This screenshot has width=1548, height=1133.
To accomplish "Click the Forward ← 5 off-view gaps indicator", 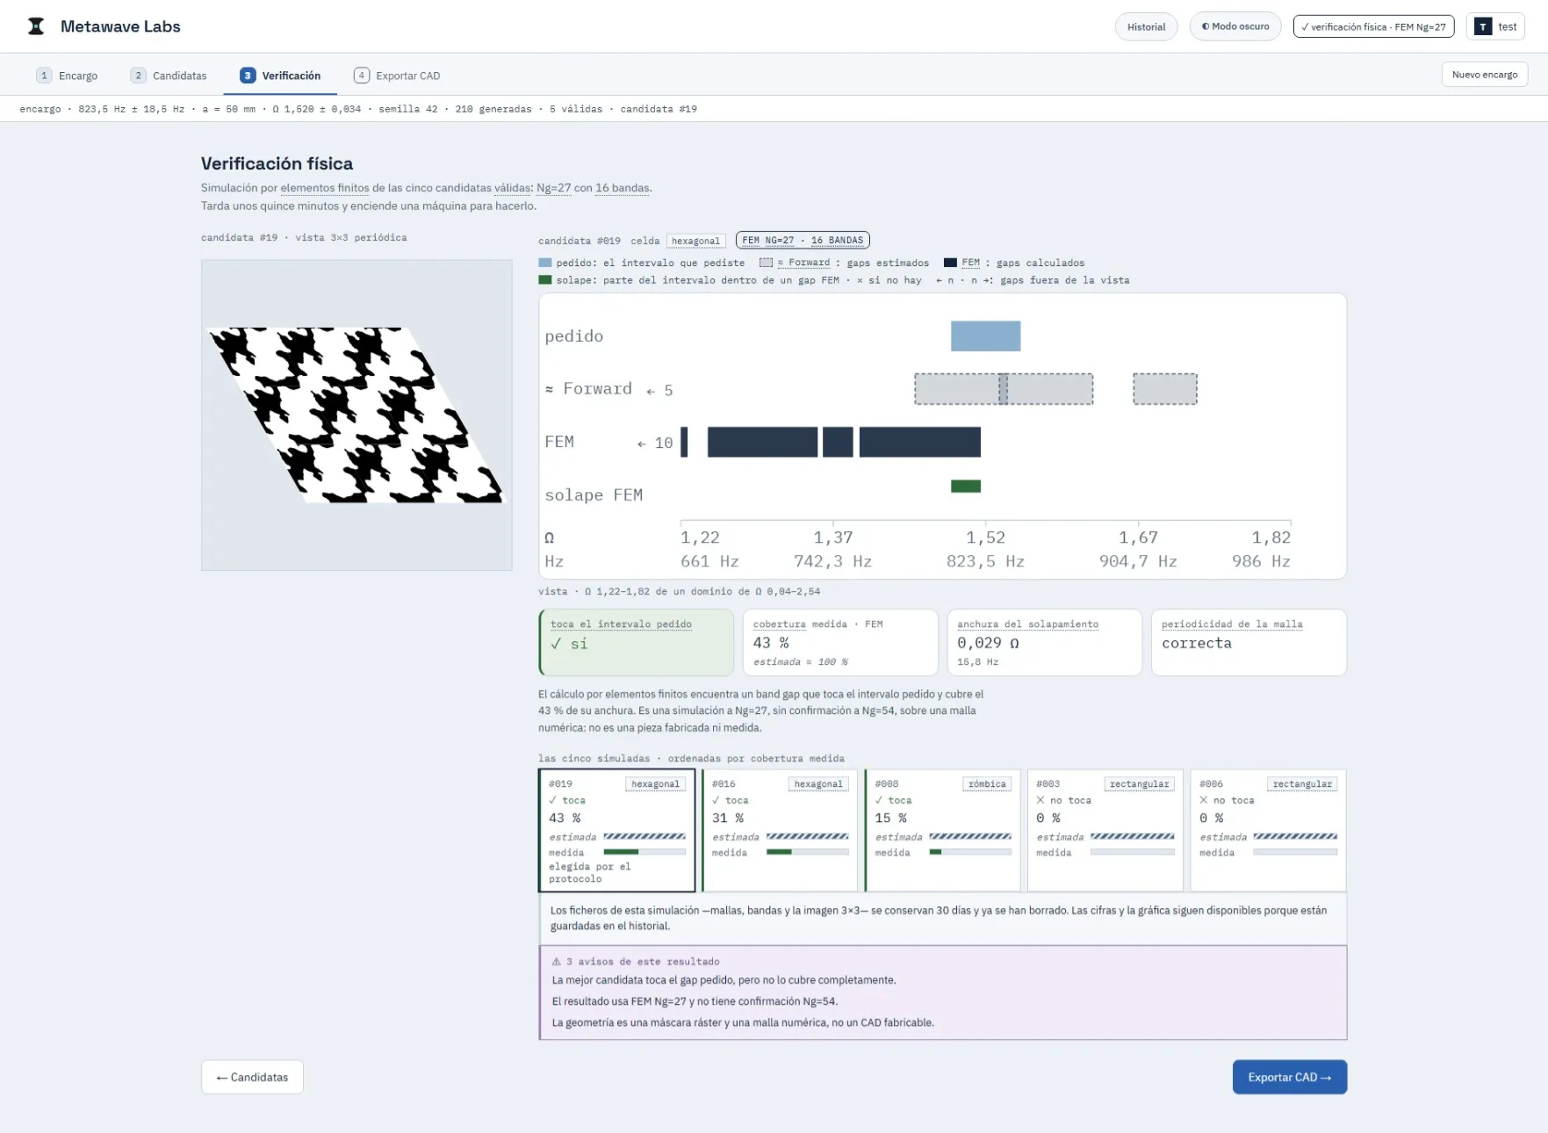I will pos(659,390).
